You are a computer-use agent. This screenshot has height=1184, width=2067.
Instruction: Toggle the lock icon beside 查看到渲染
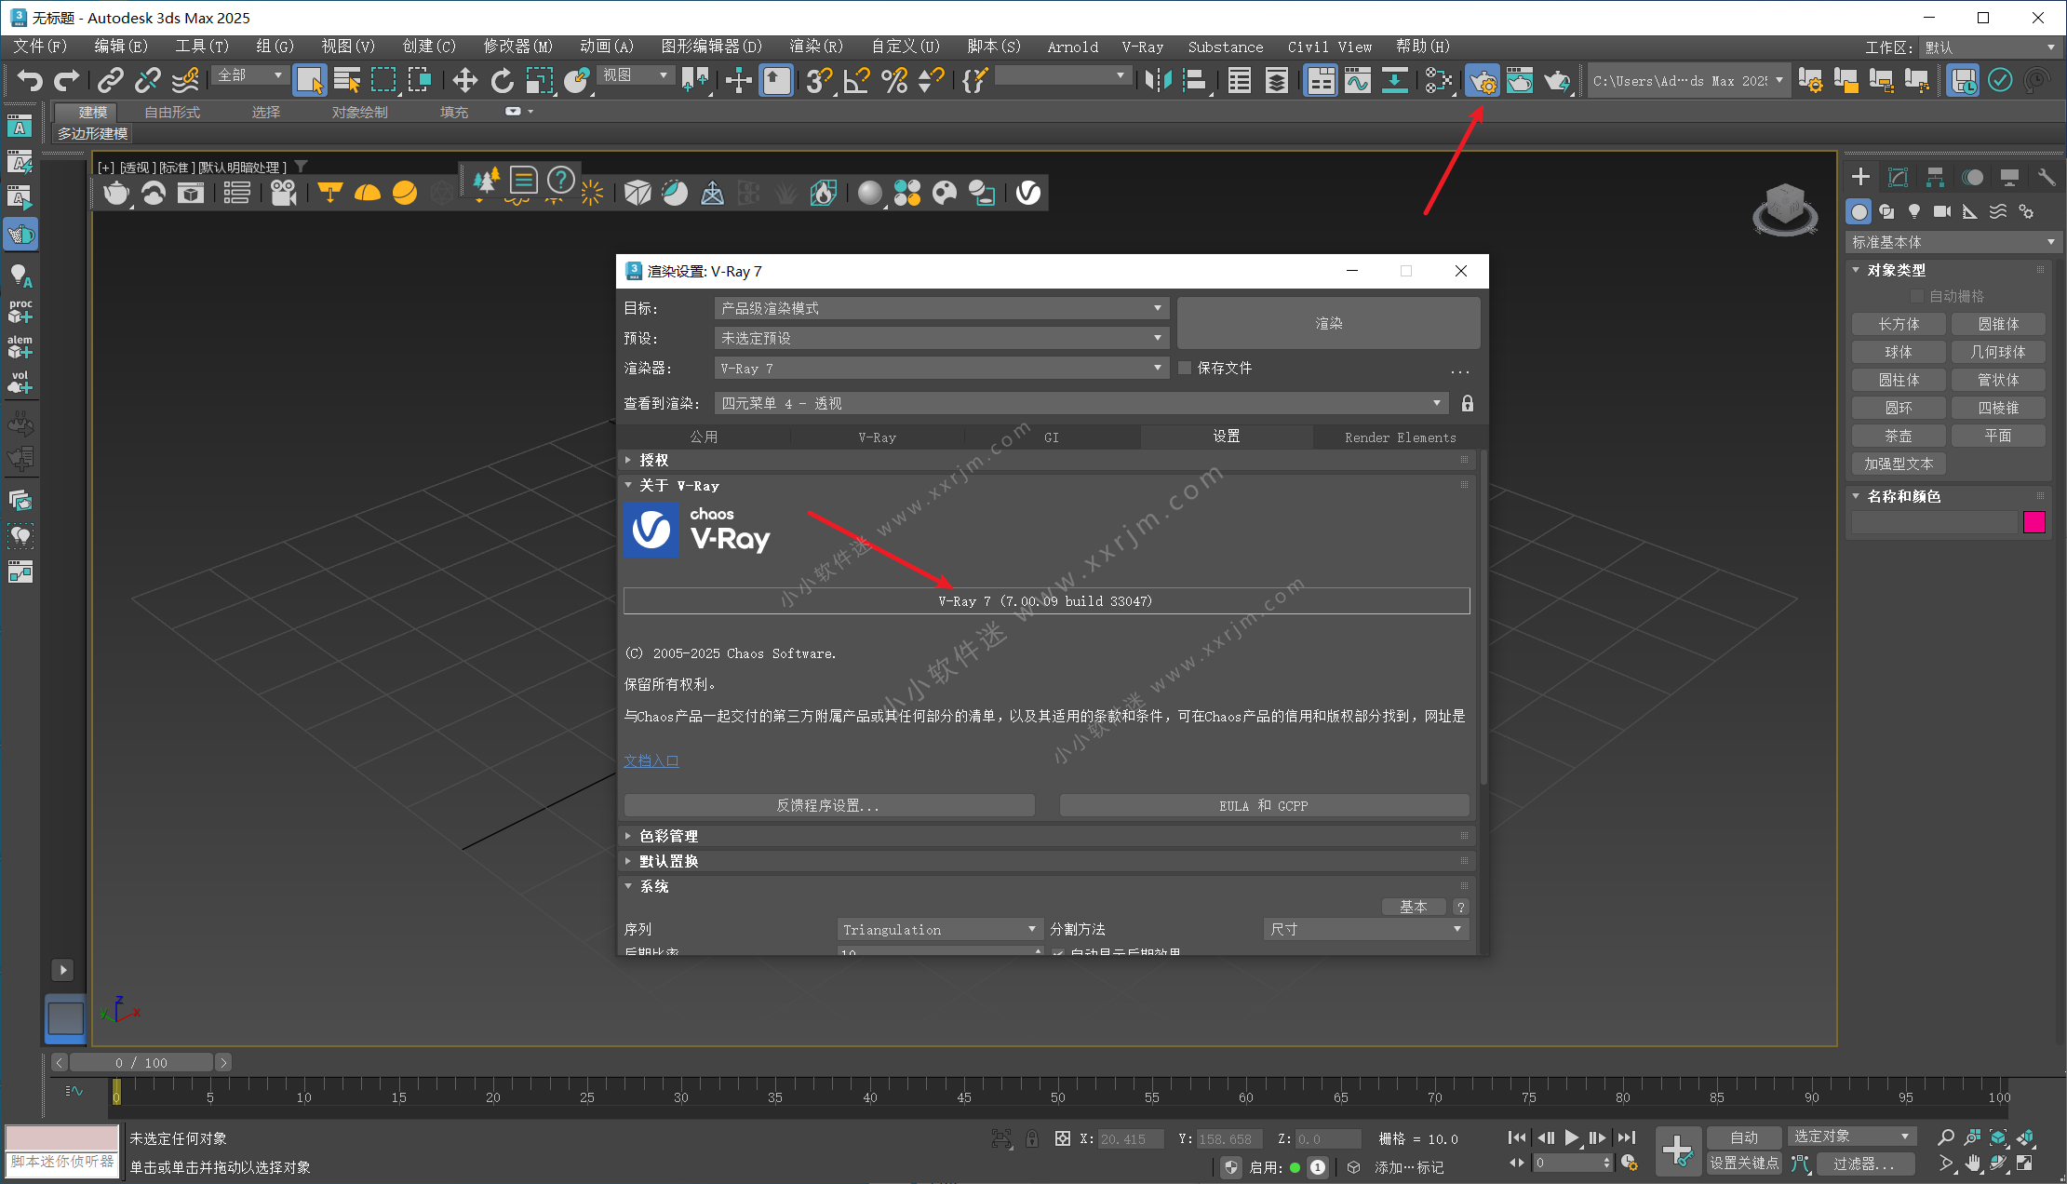pyautogui.click(x=1467, y=403)
